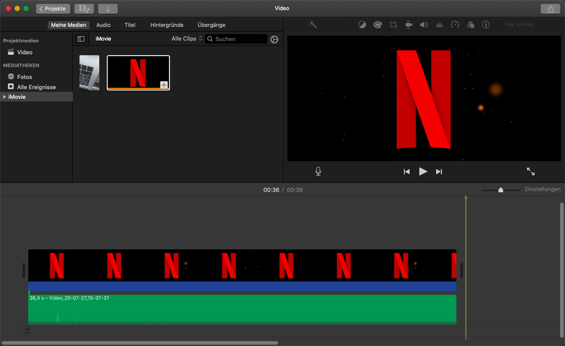Click the import media down arrow
The height and width of the screenshot is (346, 565).
[x=108, y=9]
